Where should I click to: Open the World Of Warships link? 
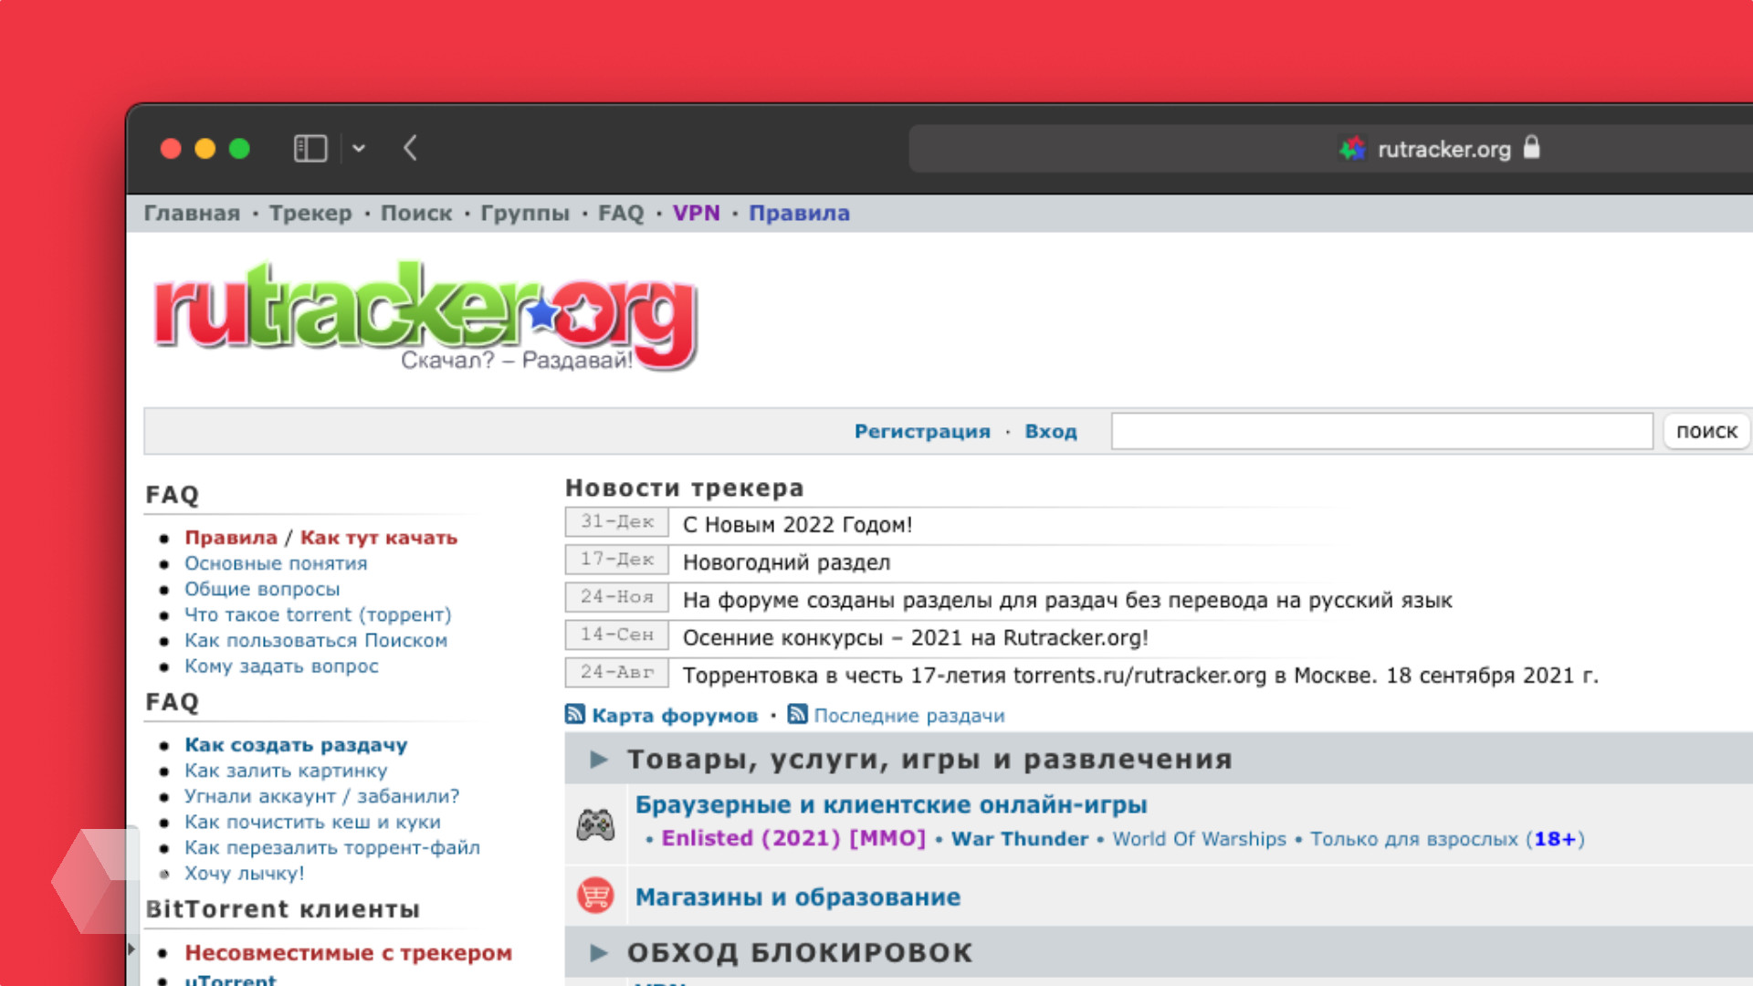coord(1200,839)
